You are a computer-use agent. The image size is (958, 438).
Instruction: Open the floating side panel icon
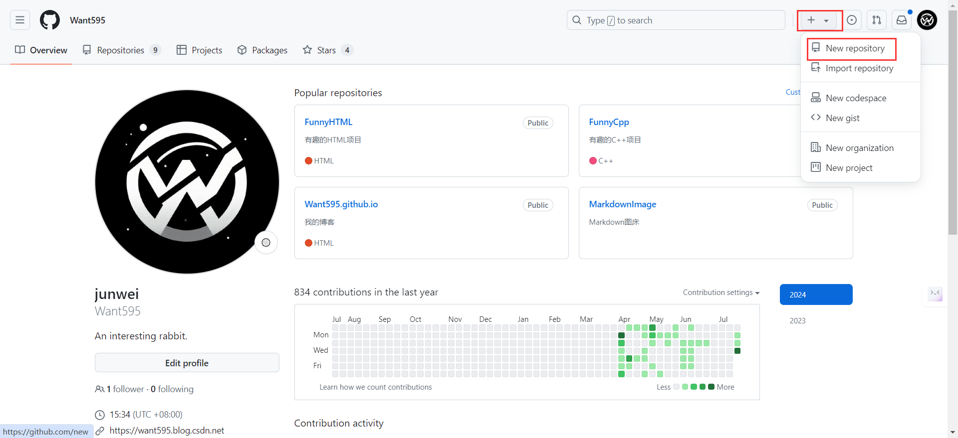(x=935, y=293)
